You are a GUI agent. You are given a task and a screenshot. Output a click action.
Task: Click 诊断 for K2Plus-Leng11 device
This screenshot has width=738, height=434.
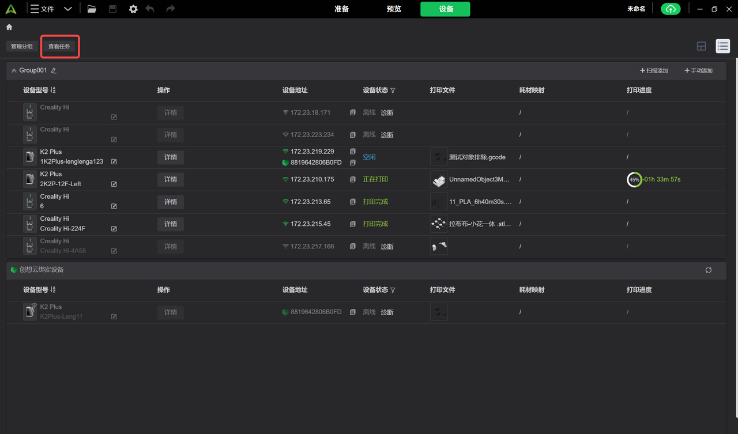(x=387, y=312)
